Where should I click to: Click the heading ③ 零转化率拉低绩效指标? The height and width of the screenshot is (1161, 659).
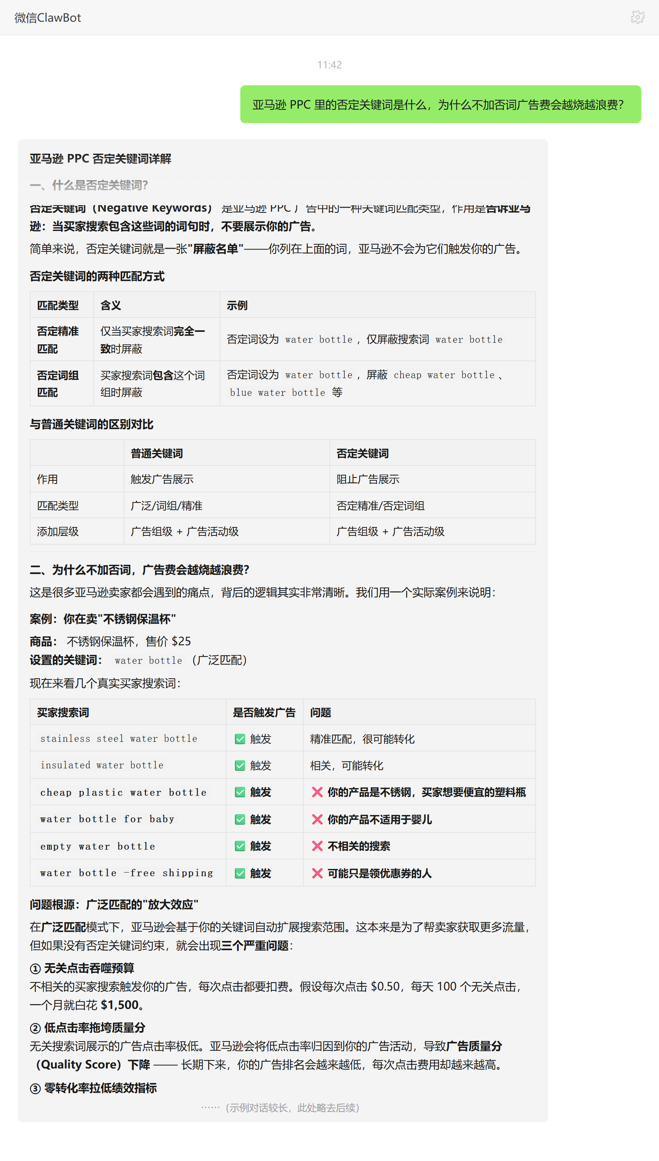93,1088
